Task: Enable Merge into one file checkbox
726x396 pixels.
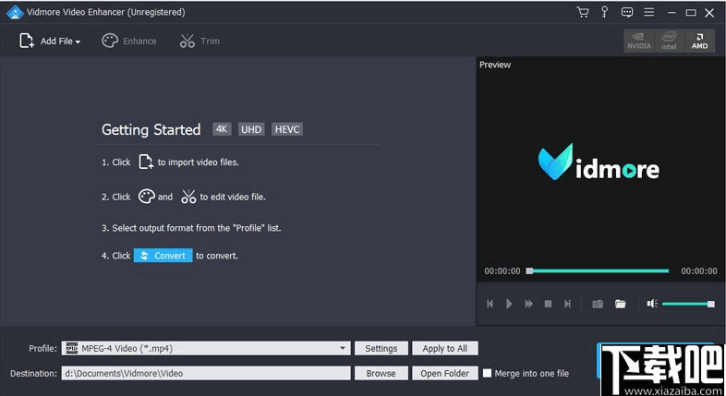Action: (x=487, y=373)
